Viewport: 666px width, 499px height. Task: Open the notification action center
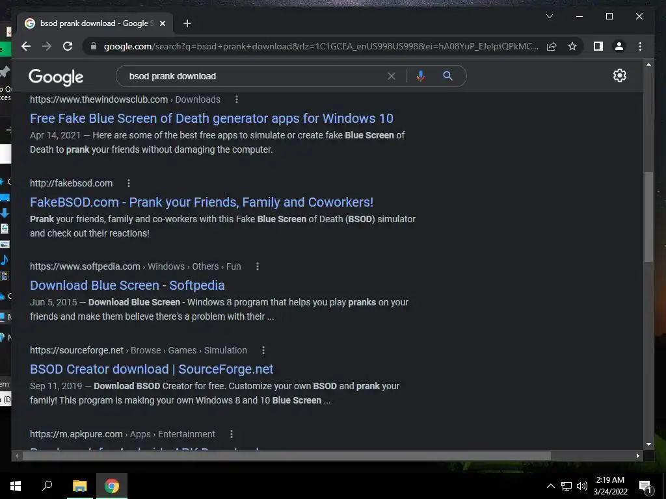click(646, 486)
